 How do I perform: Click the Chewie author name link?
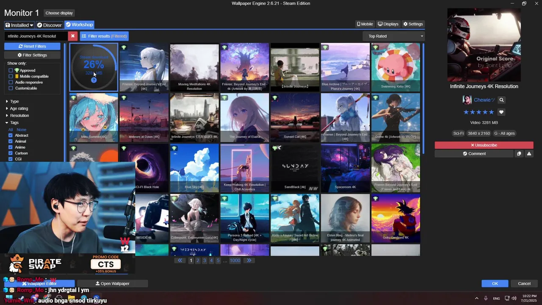[484, 100]
